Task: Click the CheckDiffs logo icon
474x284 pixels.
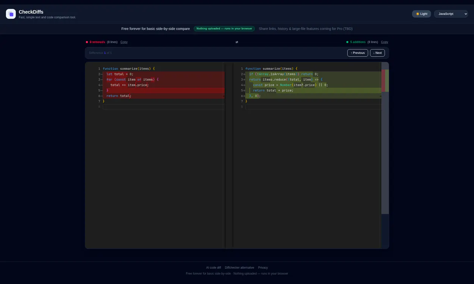Action: tap(11, 14)
